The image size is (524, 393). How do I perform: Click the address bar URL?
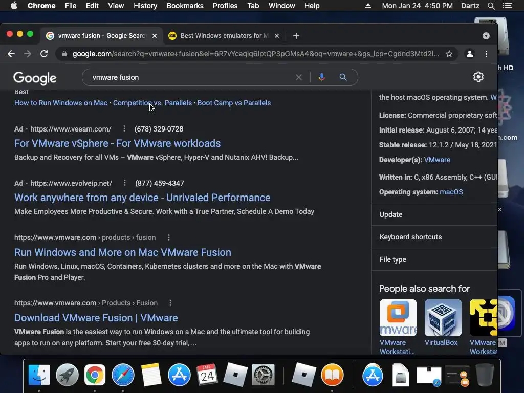point(256,54)
